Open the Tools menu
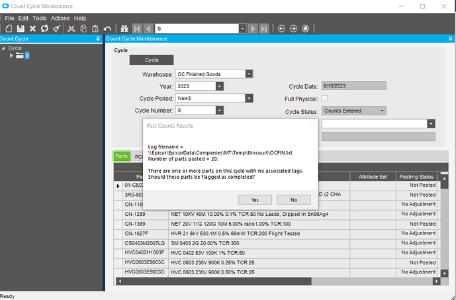456x300 pixels. (39, 18)
